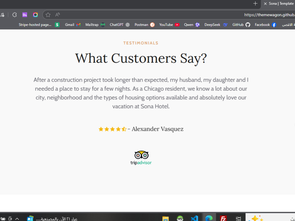Open the Postman bookmark
Image resolution: width=295 pixels, height=221 pixels.
(x=145, y=25)
